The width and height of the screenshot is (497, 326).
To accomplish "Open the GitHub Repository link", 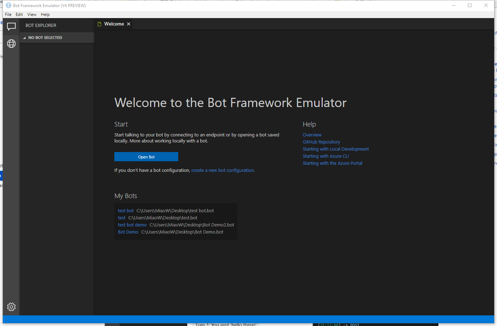I will click(x=321, y=142).
